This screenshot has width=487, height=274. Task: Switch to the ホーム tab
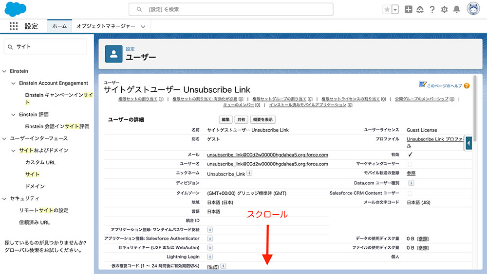pos(59,26)
